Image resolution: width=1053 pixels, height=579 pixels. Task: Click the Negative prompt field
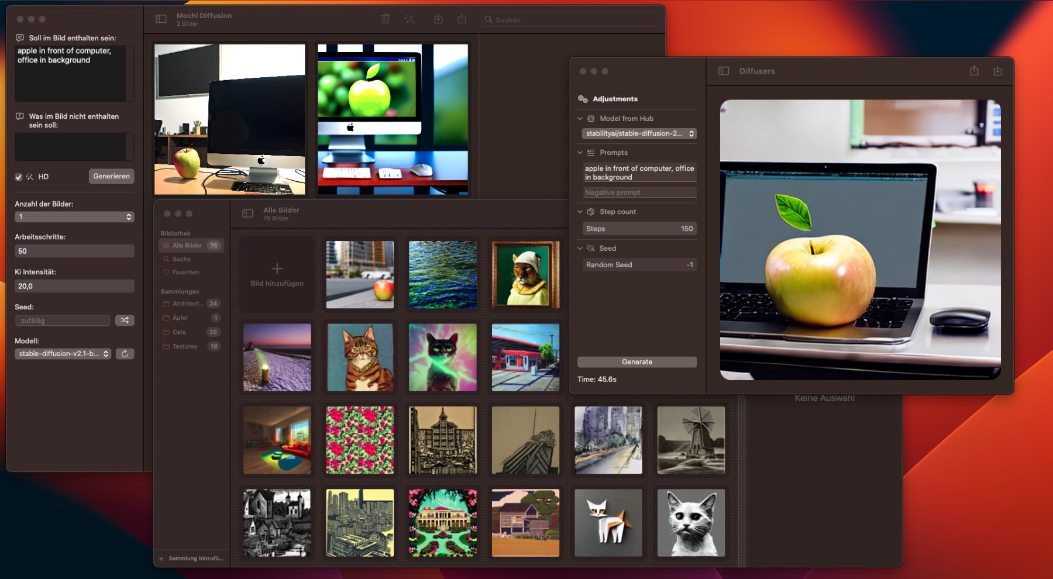[639, 192]
